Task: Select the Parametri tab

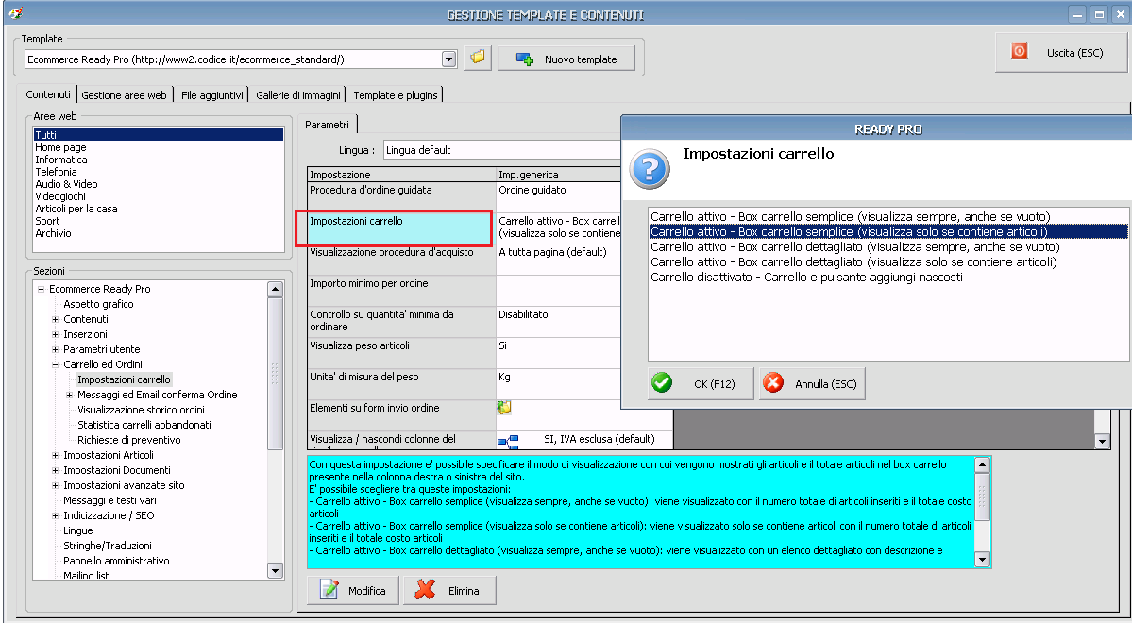Action: 327,125
